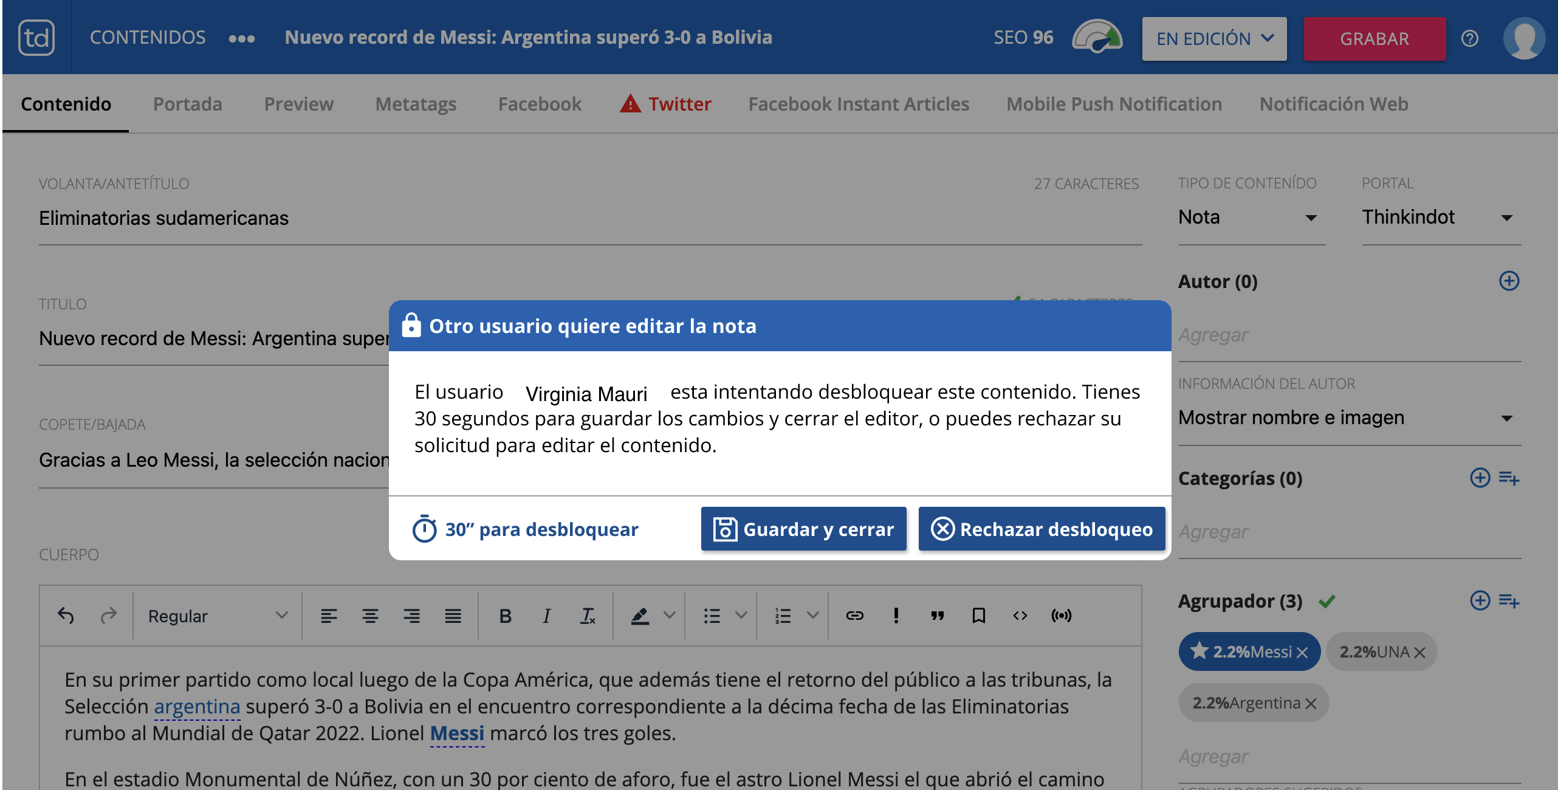The height and width of the screenshot is (790, 1558).
Task: Open the EN EDICIÓN status dropdown
Action: tap(1213, 38)
